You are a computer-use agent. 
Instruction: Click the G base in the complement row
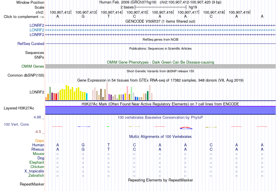(83, 17)
